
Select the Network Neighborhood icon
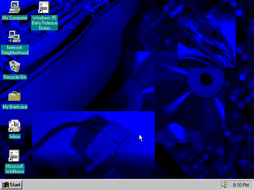click(x=15, y=37)
